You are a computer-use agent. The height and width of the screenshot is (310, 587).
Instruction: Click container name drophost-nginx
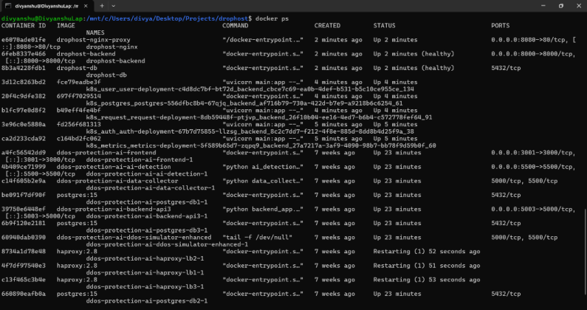[x=112, y=46]
